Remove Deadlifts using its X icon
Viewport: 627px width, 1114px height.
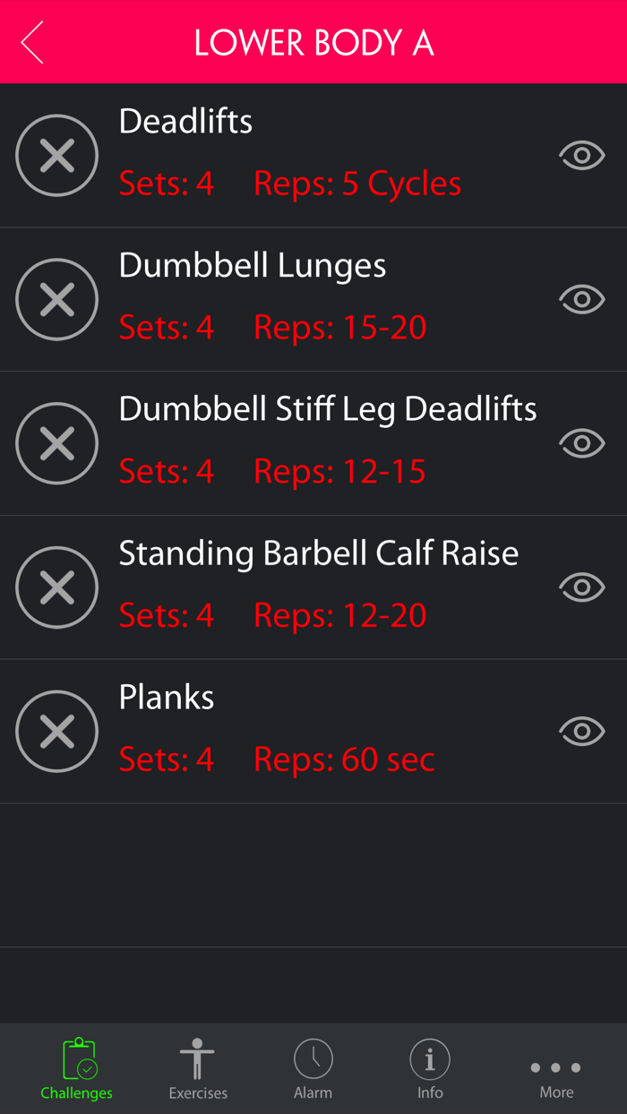(x=56, y=155)
